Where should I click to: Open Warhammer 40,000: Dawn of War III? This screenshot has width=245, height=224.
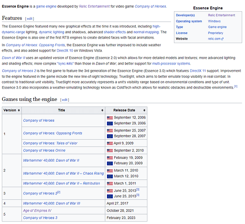[52, 203]
